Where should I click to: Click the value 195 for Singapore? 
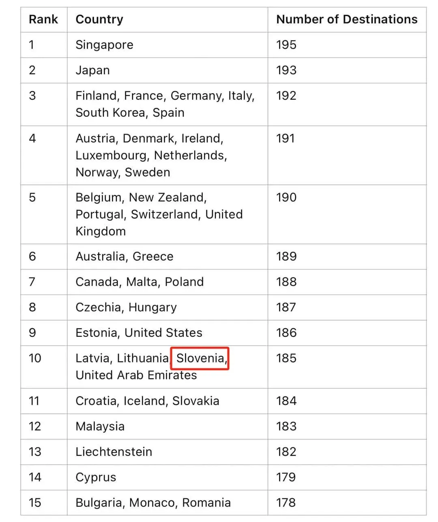tap(286, 45)
